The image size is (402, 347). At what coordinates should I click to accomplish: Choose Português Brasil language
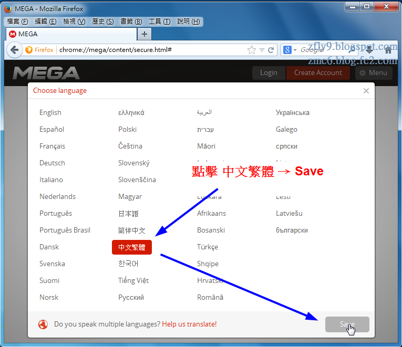tap(65, 230)
